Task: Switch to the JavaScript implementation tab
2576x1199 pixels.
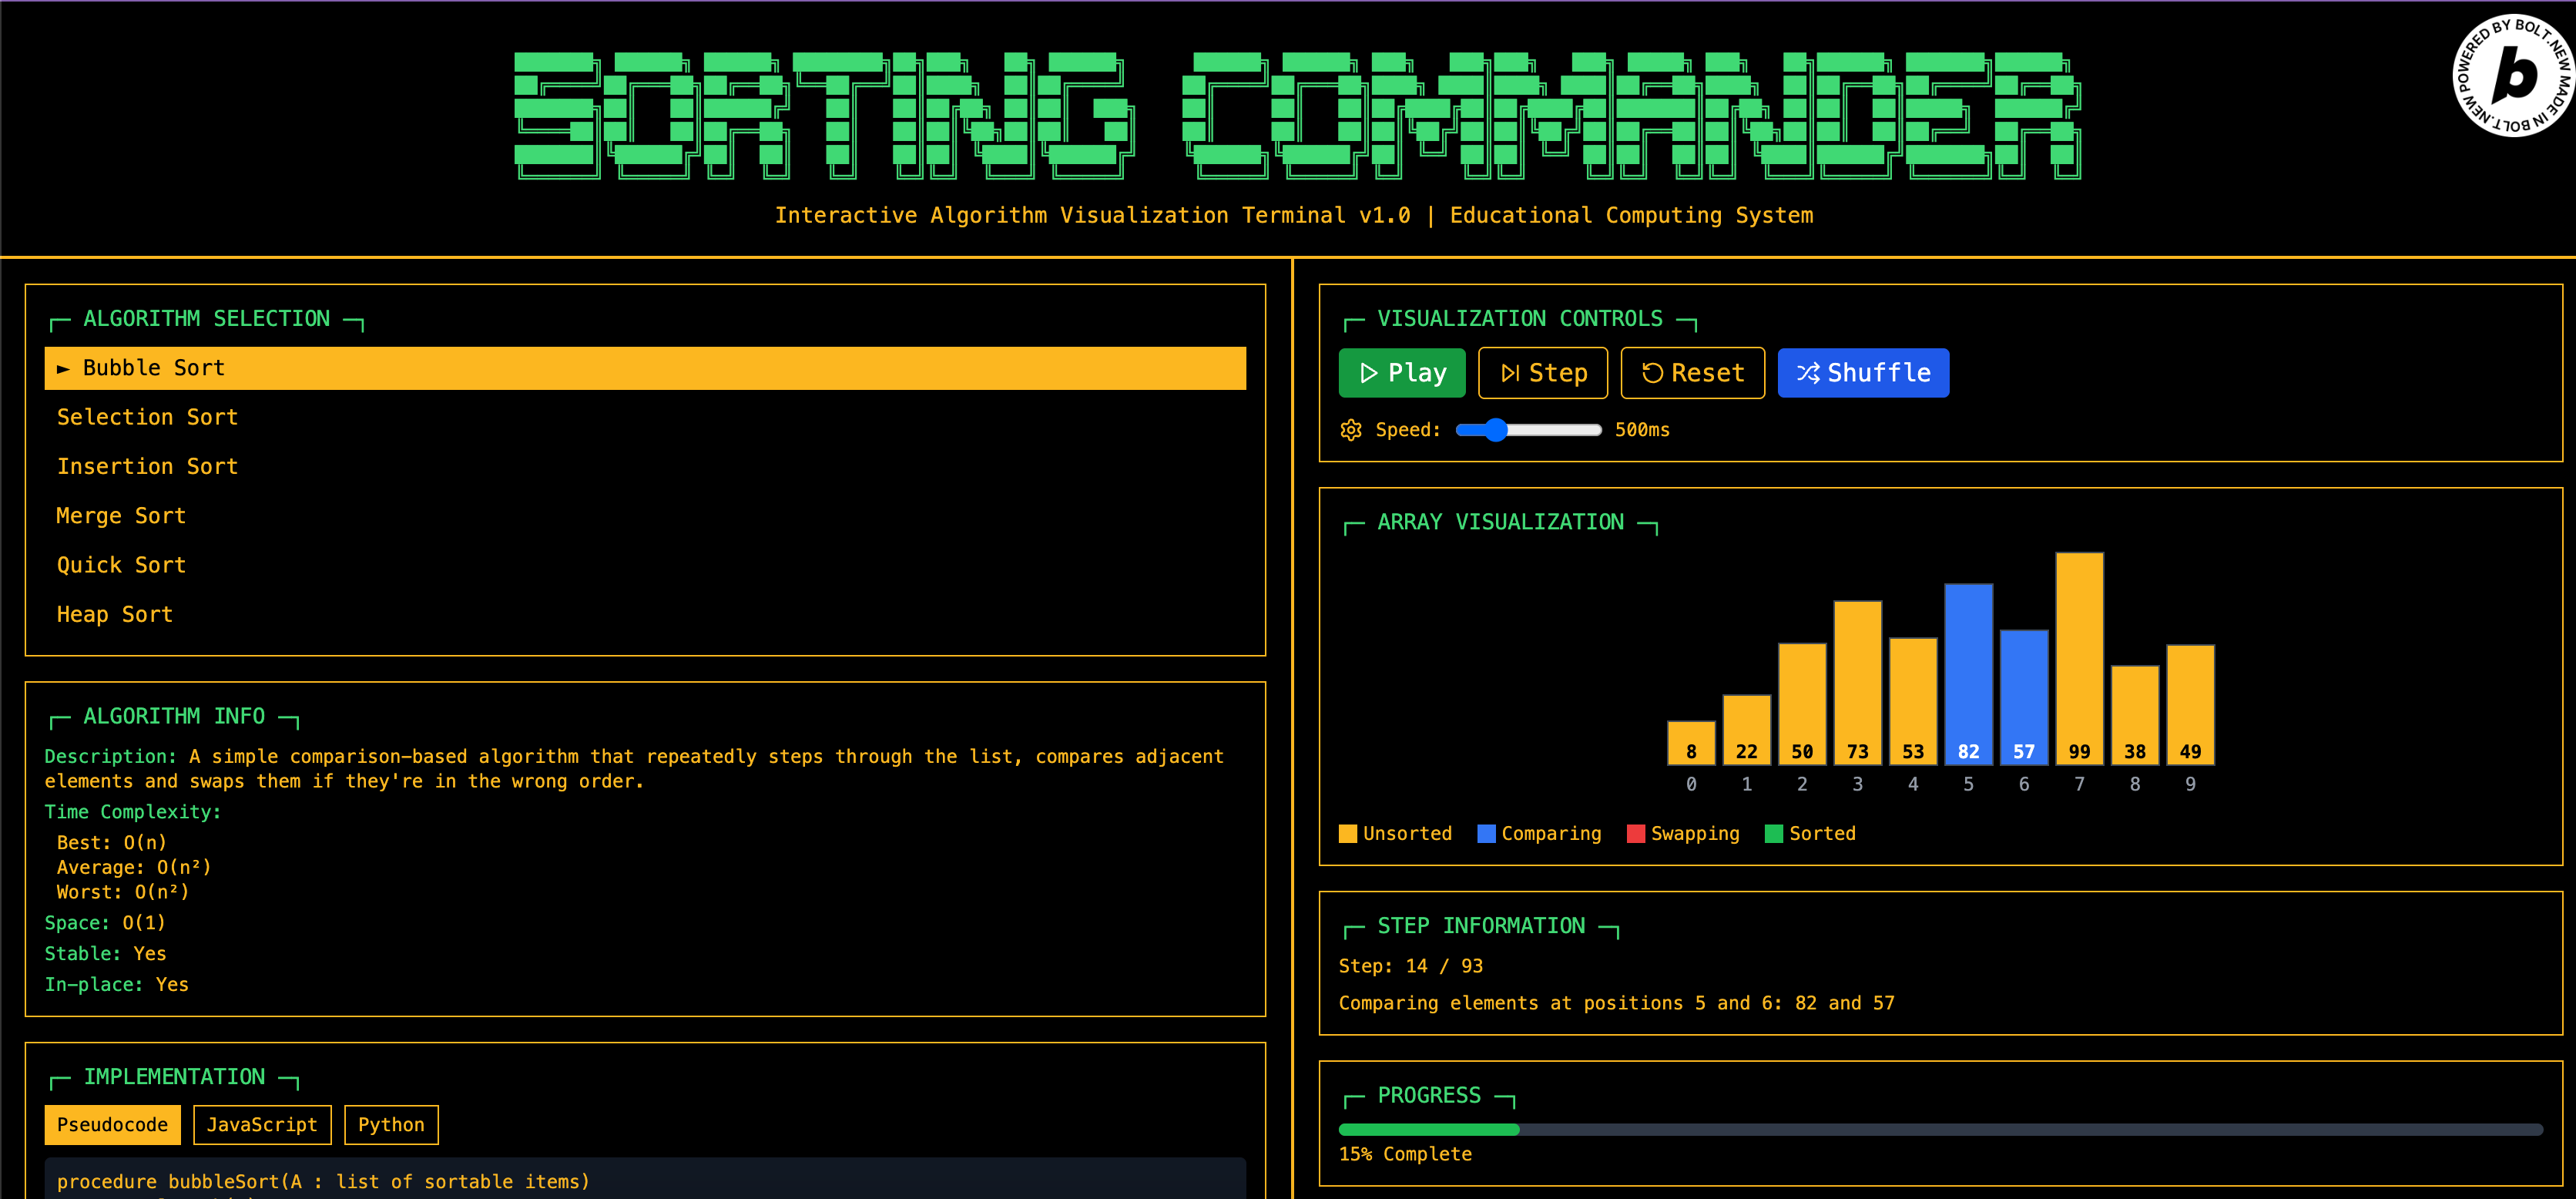Action: 261,1125
